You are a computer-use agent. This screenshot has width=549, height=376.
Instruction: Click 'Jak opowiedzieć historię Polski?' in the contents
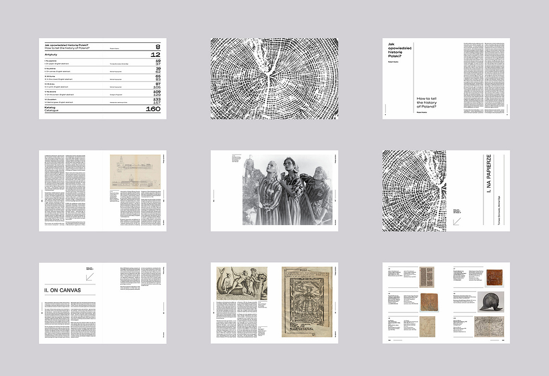(67, 45)
